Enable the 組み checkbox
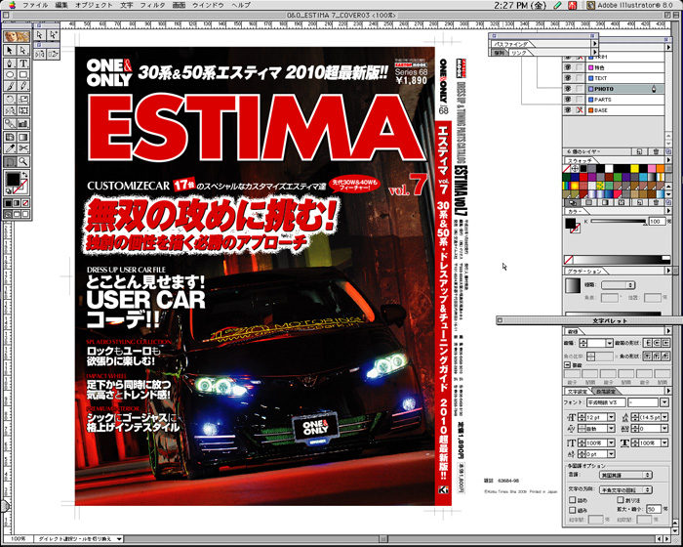Viewport: 683px width, 547px height. point(572,510)
